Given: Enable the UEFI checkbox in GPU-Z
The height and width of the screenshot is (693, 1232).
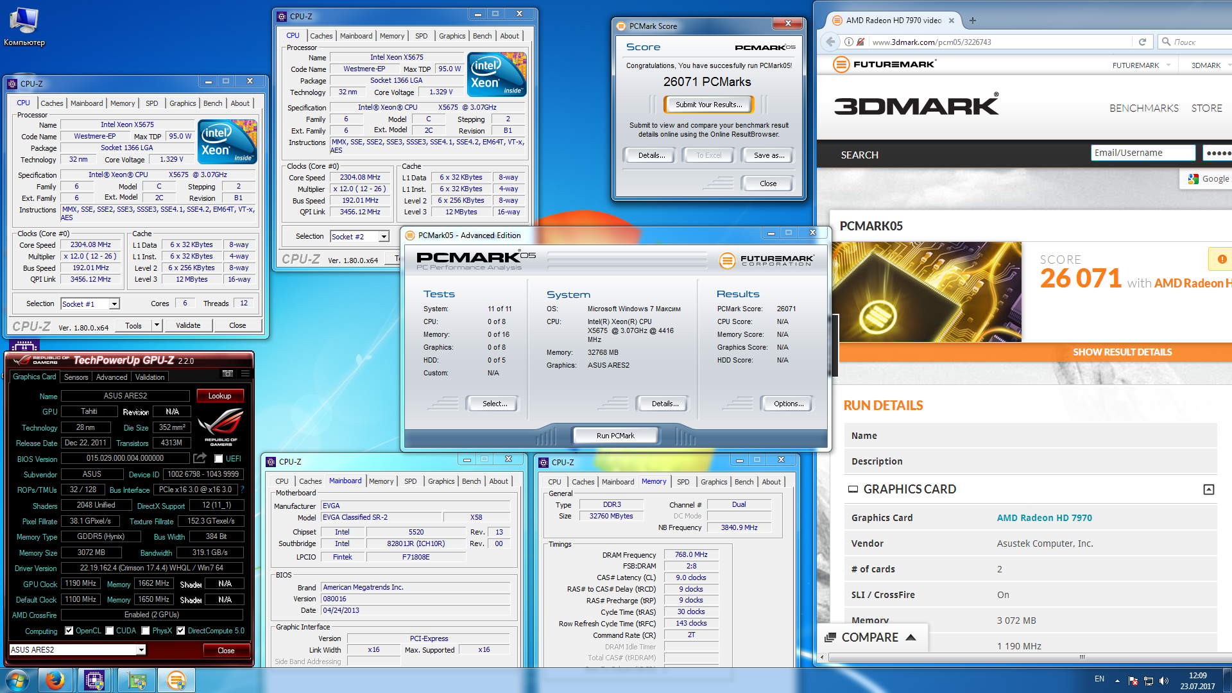Looking at the screenshot, I should [x=219, y=459].
